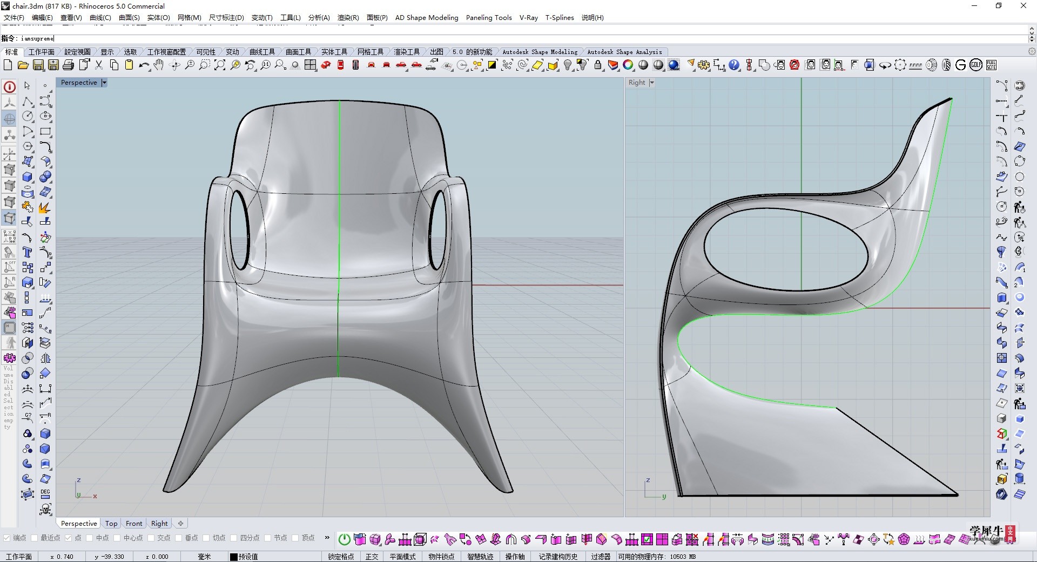The height and width of the screenshot is (562, 1037).
Task: Click in the command line input field
Action: tap(513, 38)
